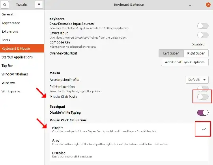Image resolution: width=213 pixels, height=165 pixels.
Task: Open Window Titlebars section in sidebar
Action: (22, 74)
